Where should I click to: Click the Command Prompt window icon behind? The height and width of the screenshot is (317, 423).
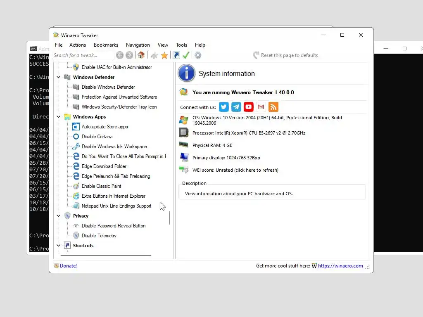coord(33,49)
